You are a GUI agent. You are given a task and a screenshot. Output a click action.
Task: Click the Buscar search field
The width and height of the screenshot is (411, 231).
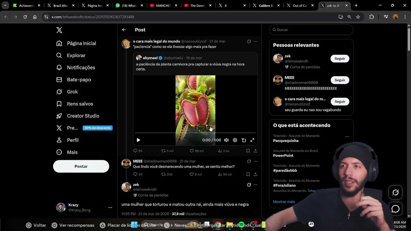pos(311,30)
